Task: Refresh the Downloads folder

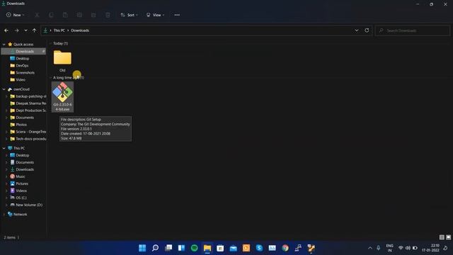Action: click(x=367, y=30)
